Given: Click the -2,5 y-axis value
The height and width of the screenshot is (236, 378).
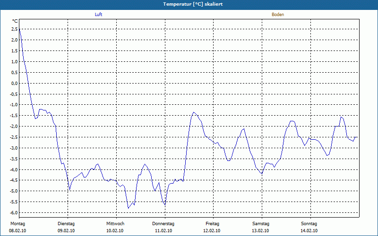Looking at the screenshot, I should 14,137.
